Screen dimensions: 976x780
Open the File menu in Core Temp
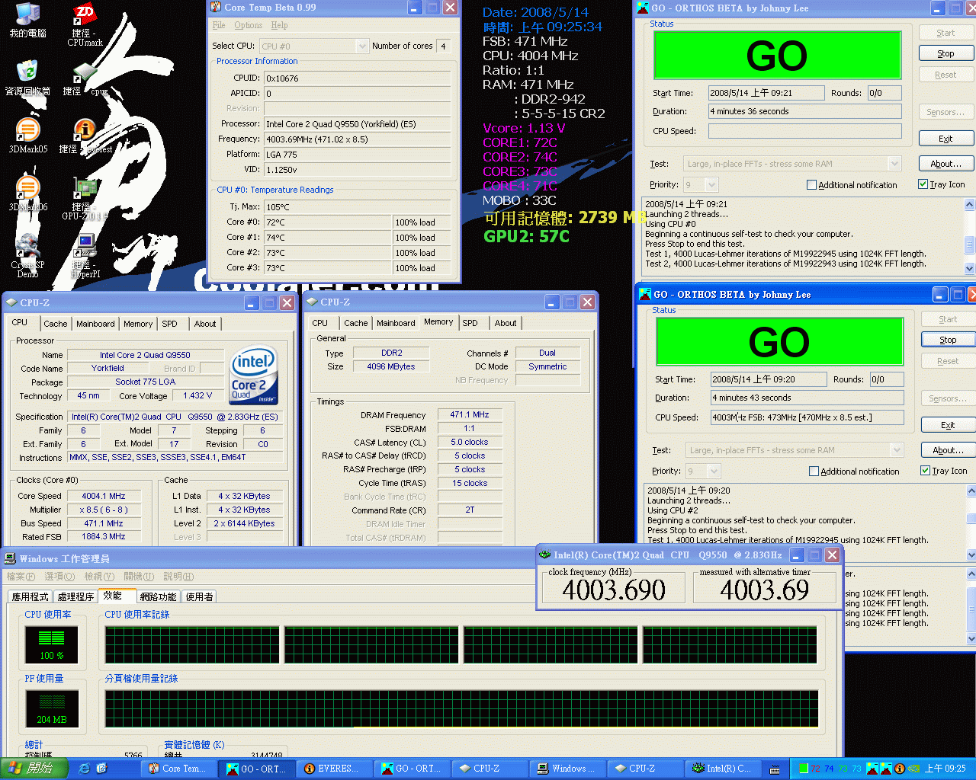[x=219, y=25]
